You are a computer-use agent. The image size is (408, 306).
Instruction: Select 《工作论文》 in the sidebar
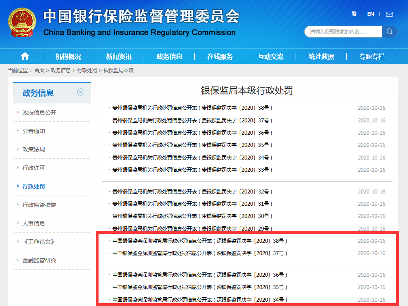(x=39, y=242)
